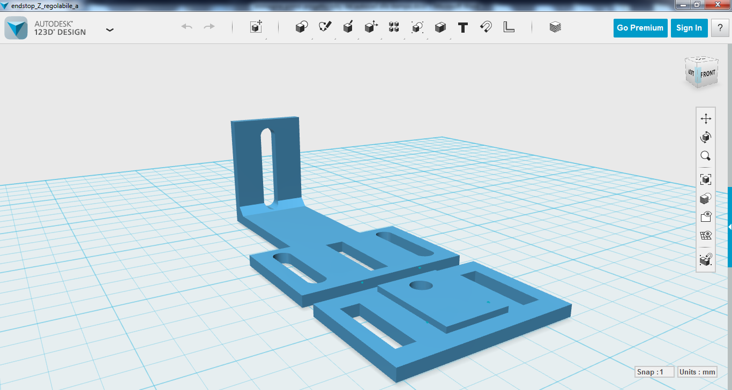
Task: Open the Grouping tool menu
Action: coord(417,27)
